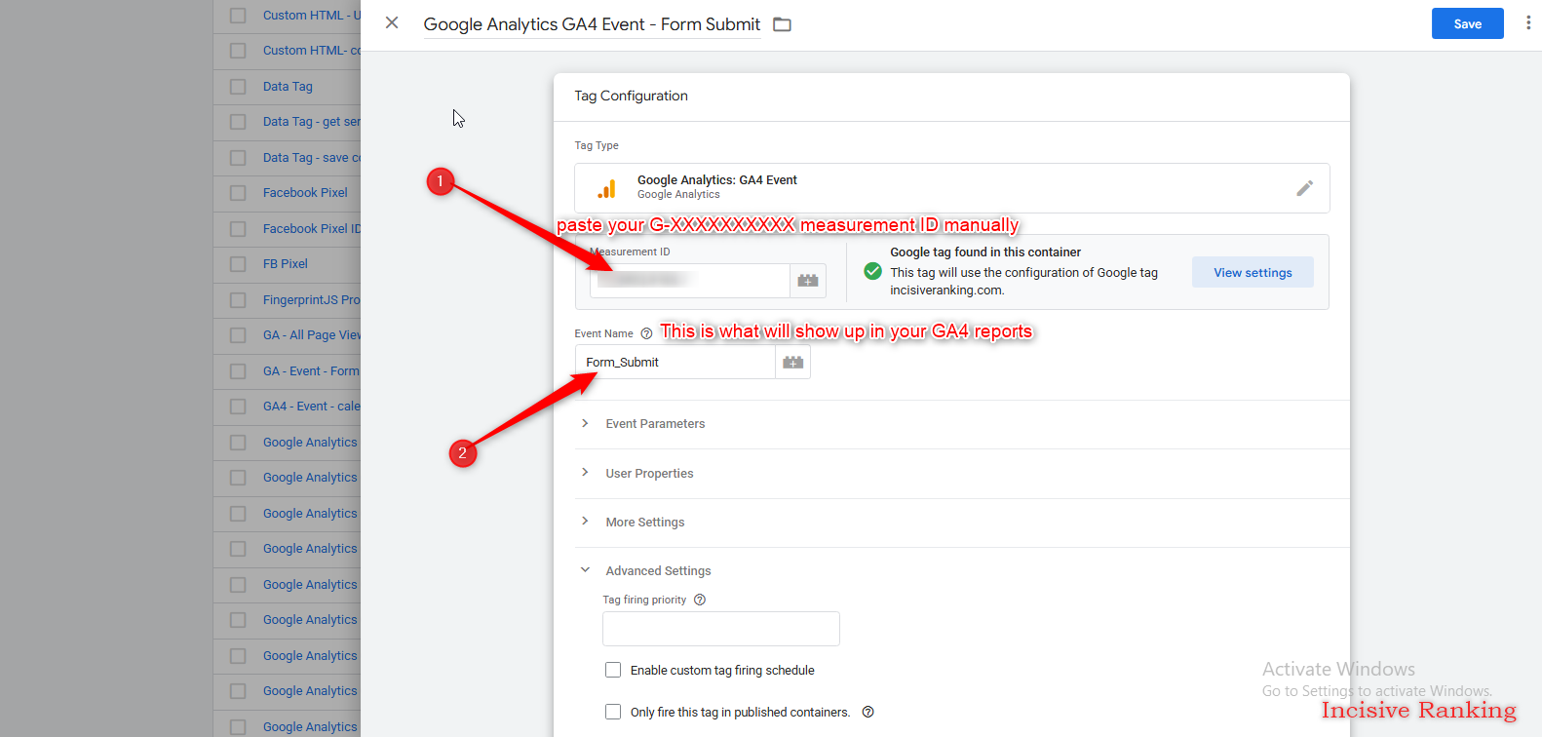This screenshot has height=737, width=1542.
Task: Open the FingerprintJS Pro tag link
Action: coord(311,300)
